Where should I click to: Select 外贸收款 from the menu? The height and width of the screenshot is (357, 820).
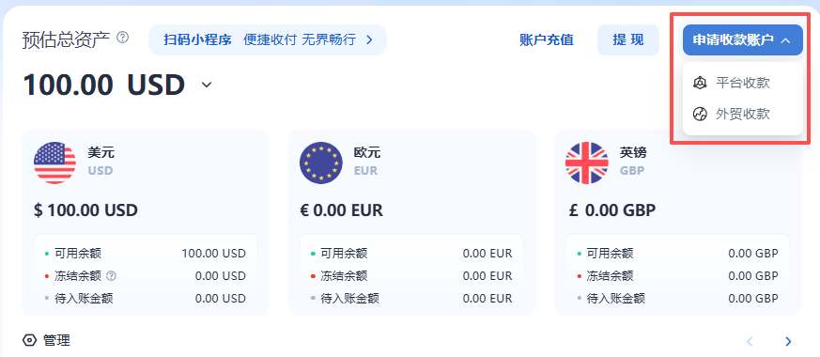click(743, 114)
